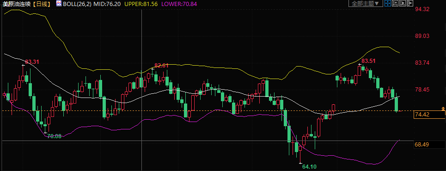Image resolution: width=446 pixels, height=171 pixels.
Task: Click the jump-to-start chart icon
Action: tap(395, 3)
